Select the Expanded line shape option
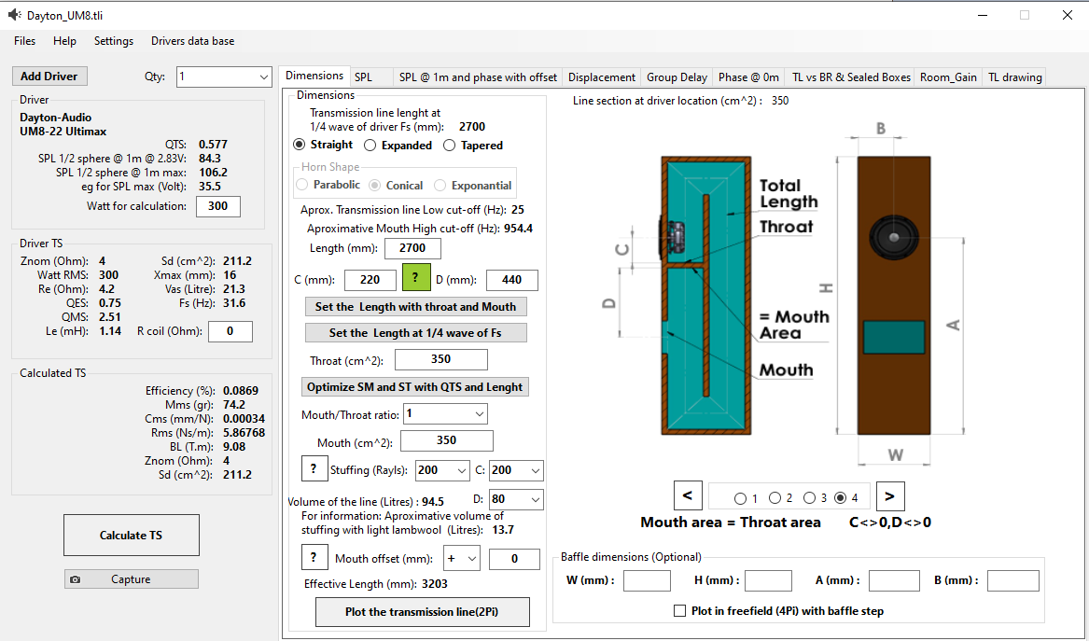This screenshot has width=1089, height=641. (398, 146)
